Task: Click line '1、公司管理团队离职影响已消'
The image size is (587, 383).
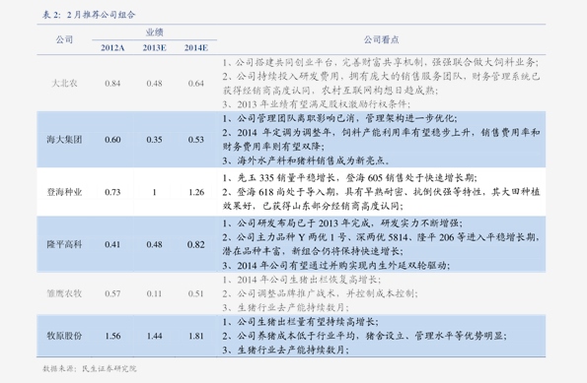Action: point(340,118)
